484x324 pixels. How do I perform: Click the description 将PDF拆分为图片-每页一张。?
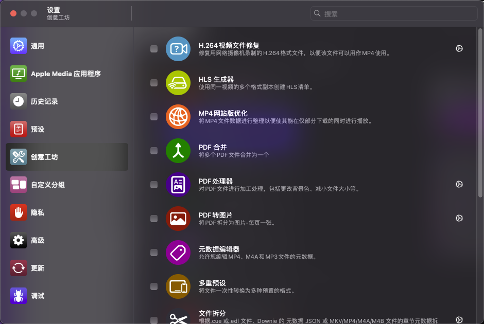237,223
